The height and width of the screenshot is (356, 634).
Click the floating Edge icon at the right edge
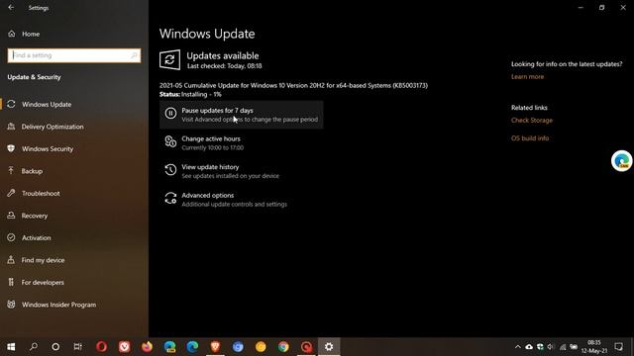[x=622, y=160]
